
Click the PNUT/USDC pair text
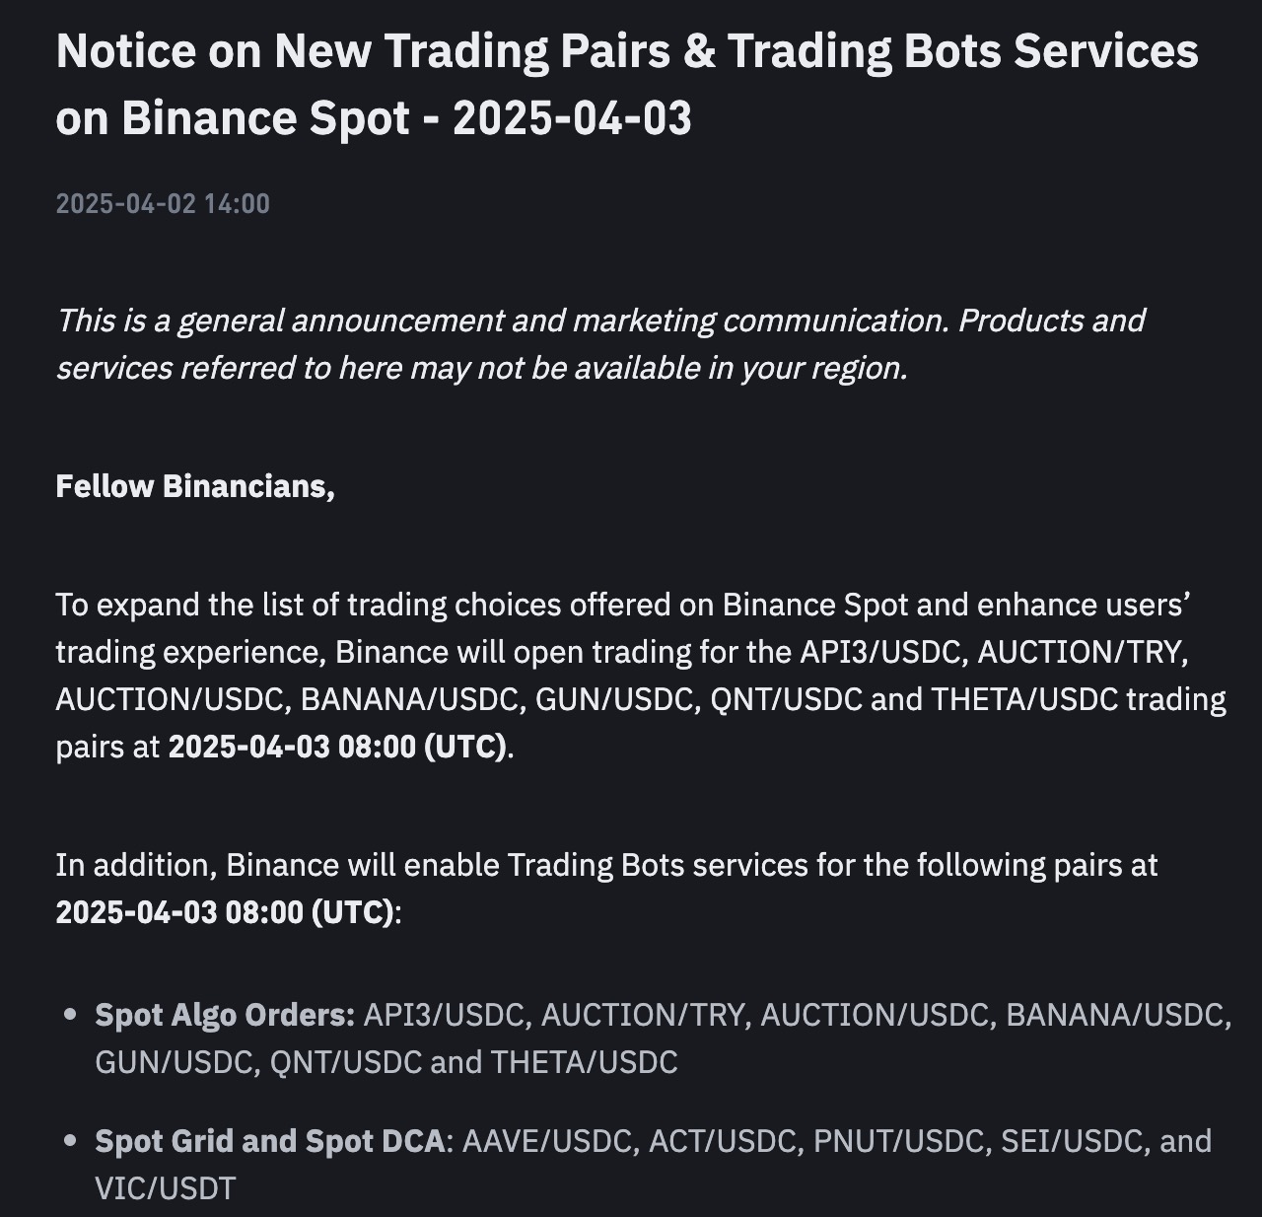point(897,1141)
